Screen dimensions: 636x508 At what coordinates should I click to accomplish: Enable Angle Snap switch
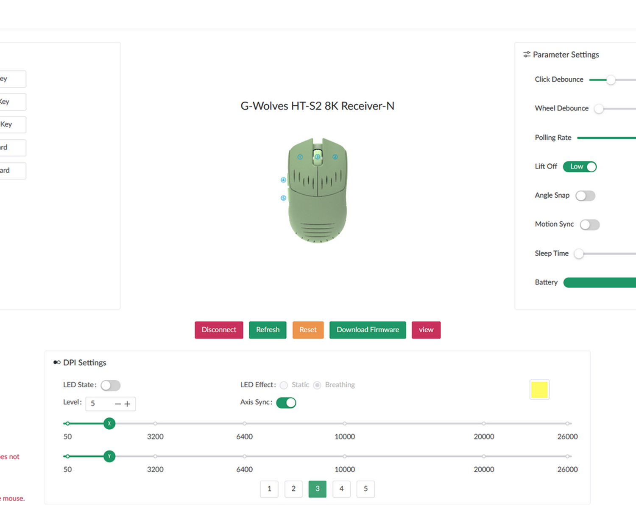585,196
